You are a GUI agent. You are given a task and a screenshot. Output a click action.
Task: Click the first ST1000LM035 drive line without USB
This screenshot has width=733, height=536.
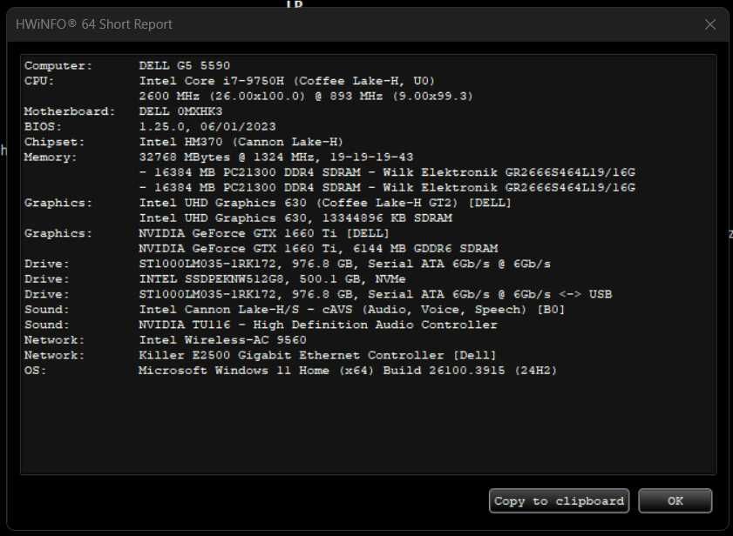pyautogui.click(x=344, y=265)
